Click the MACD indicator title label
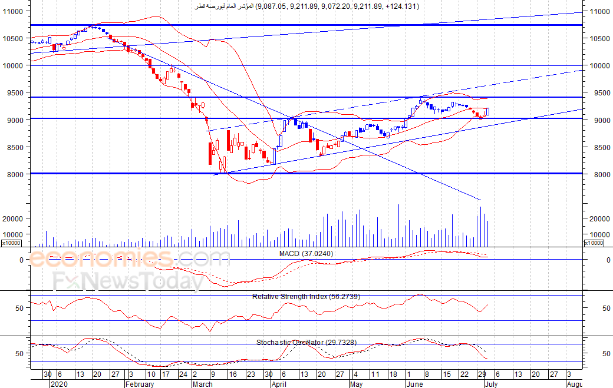Viewport: 613px width, 388px height. [306, 254]
